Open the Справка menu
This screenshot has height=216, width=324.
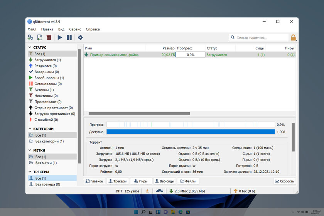93,29
